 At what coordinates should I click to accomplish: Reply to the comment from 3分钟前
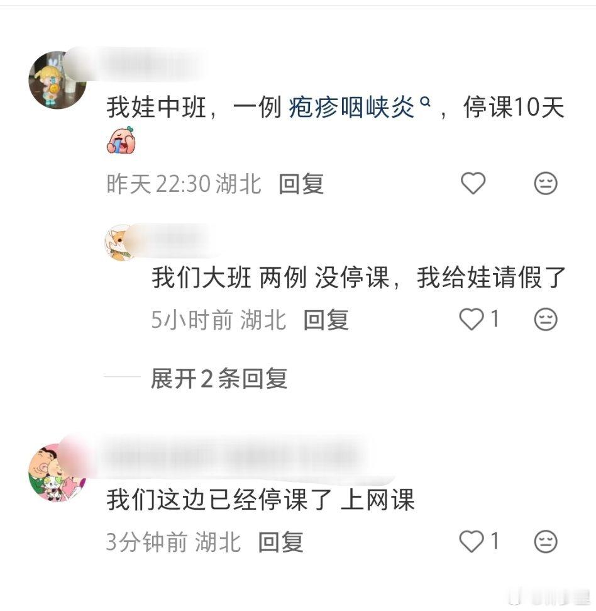[280, 542]
